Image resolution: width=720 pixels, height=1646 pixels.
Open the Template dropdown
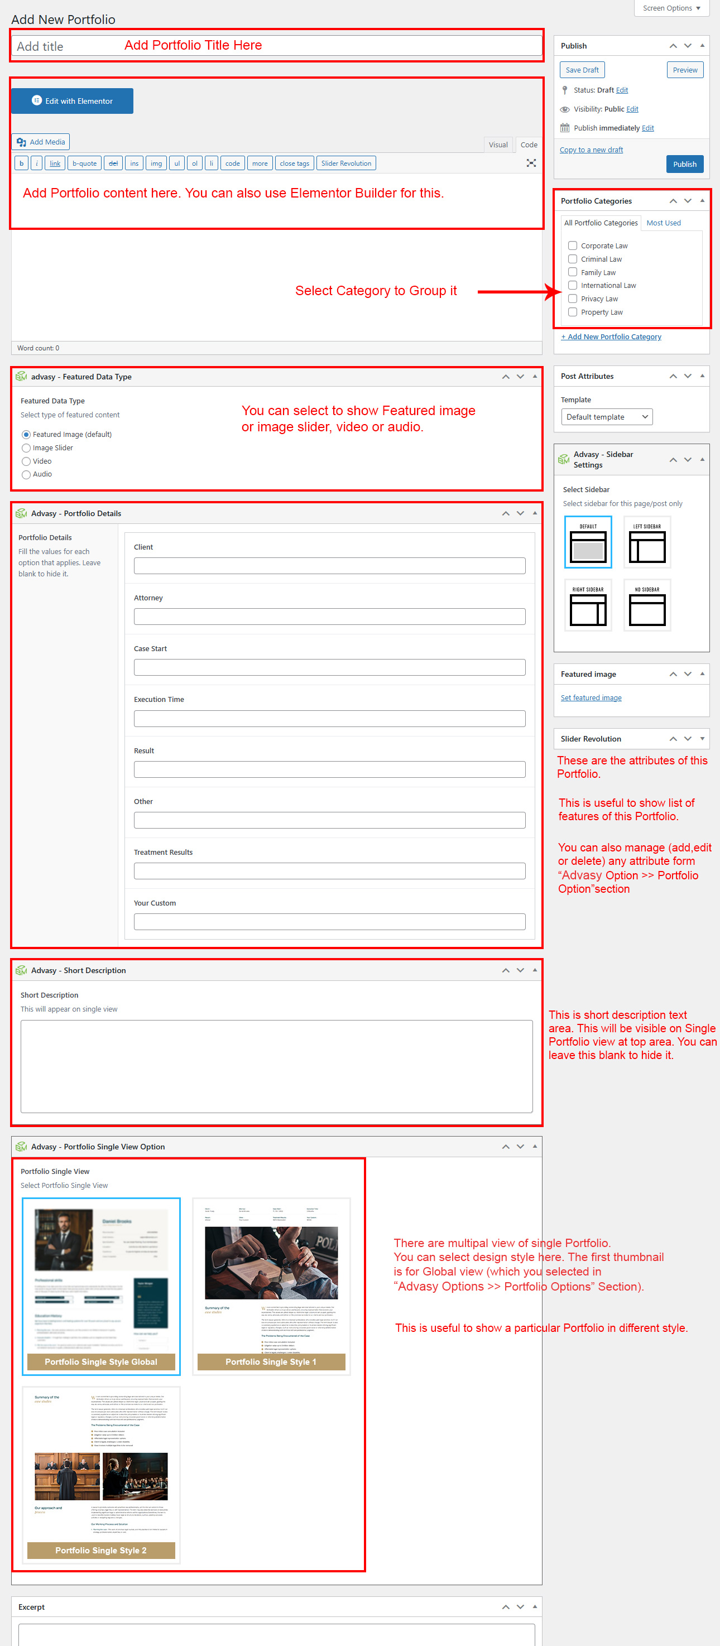(606, 417)
